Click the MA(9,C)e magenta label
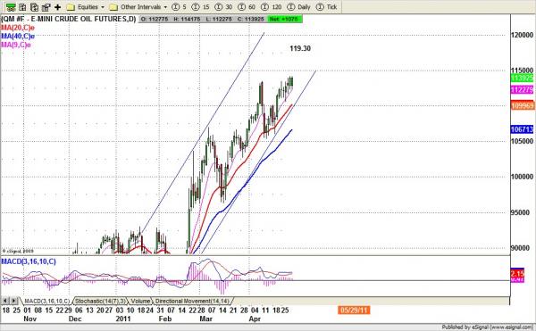The image size is (536, 331). tap(16, 45)
